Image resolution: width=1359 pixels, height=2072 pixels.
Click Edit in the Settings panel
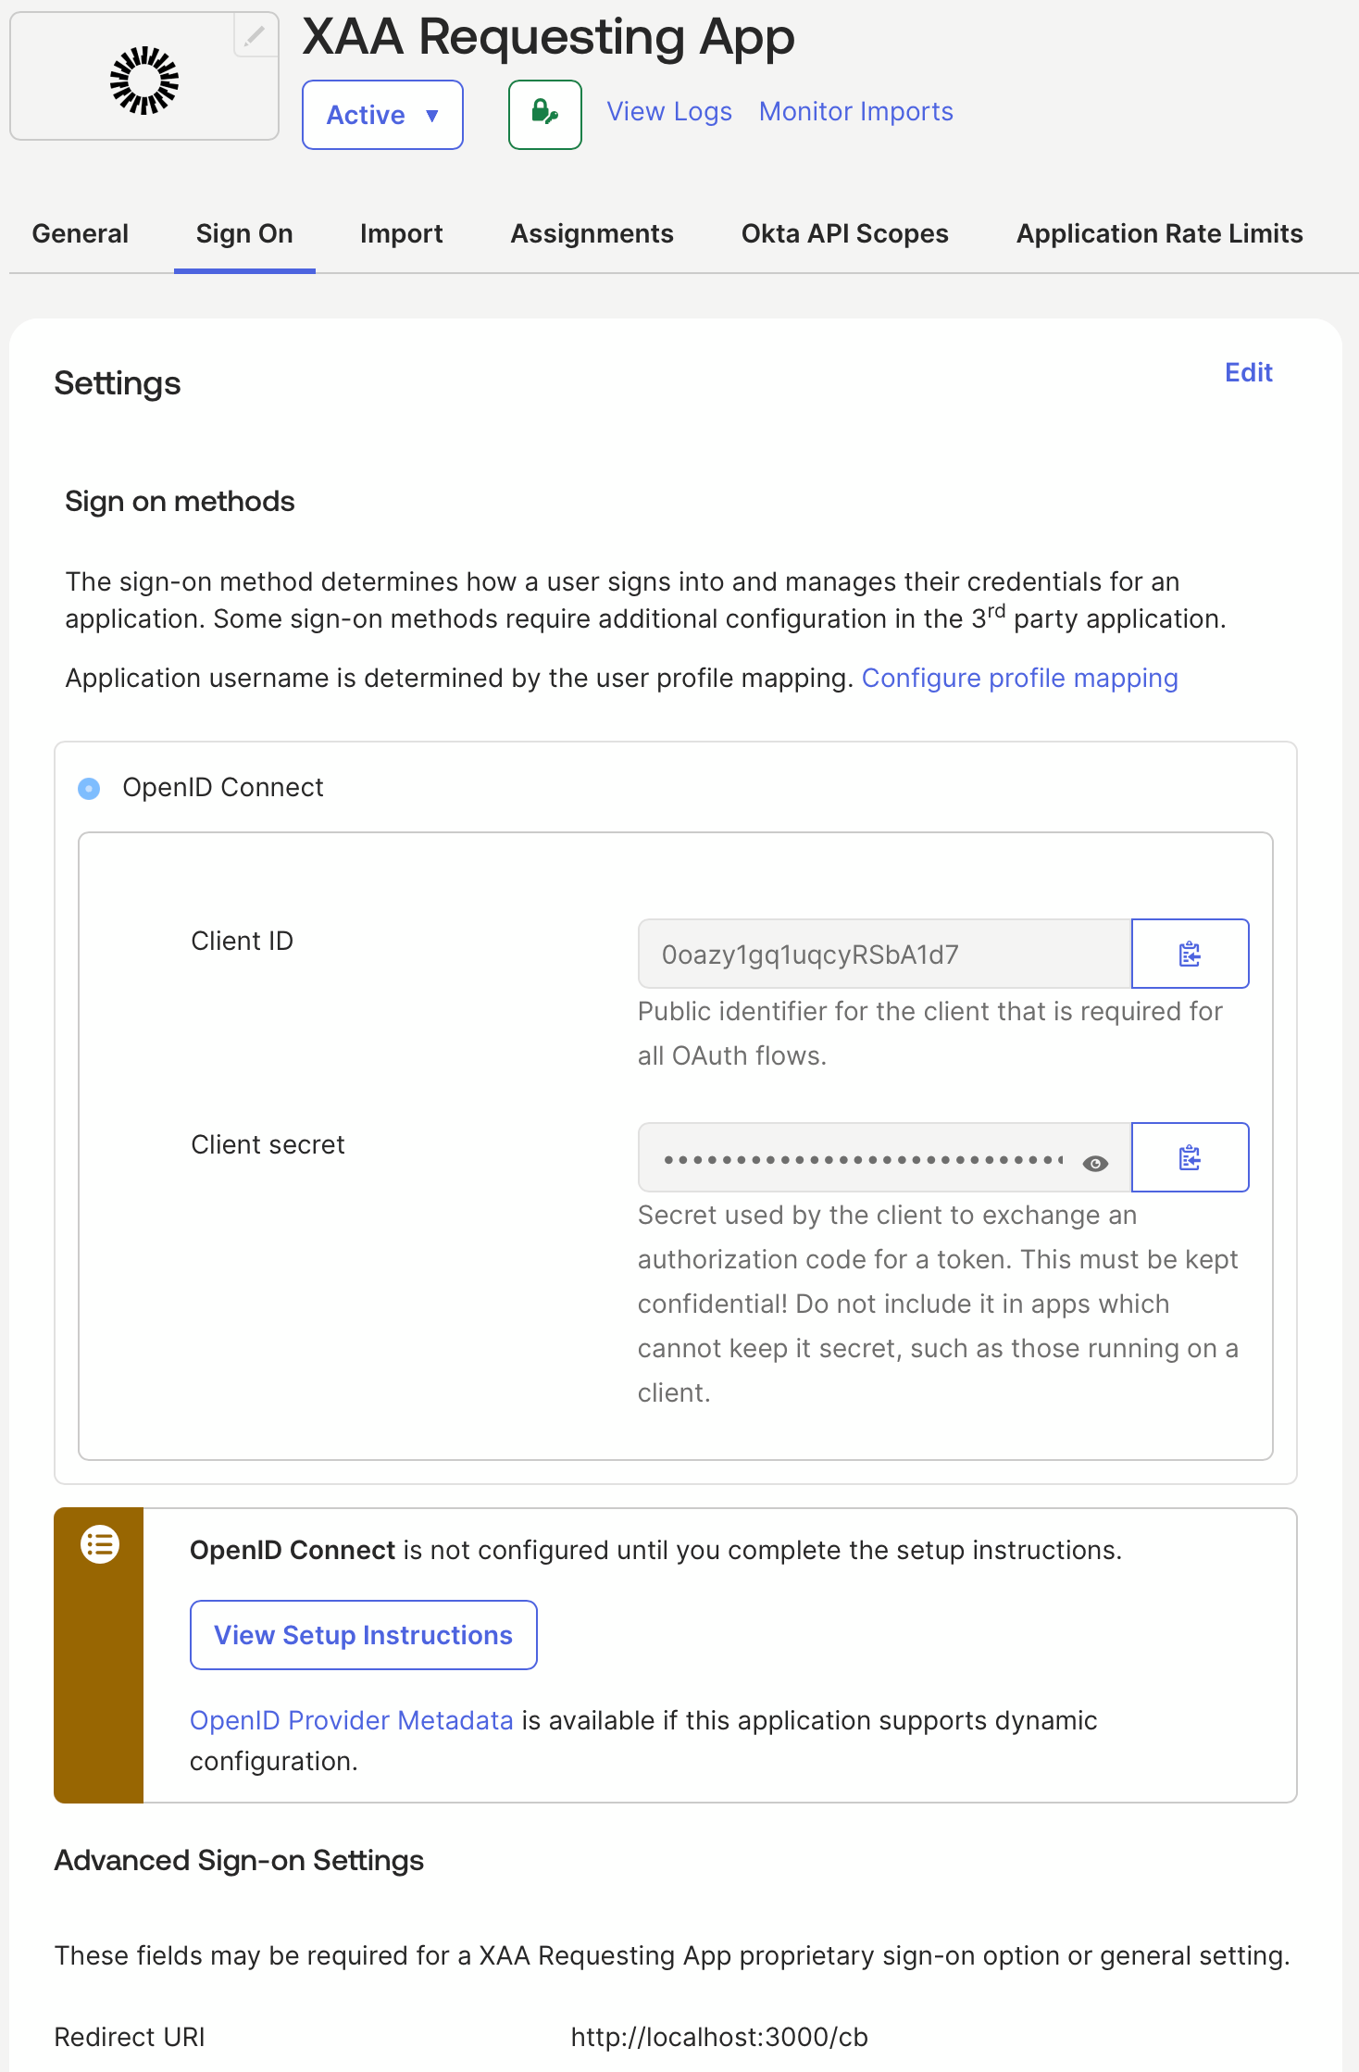click(x=1249, y=372)
